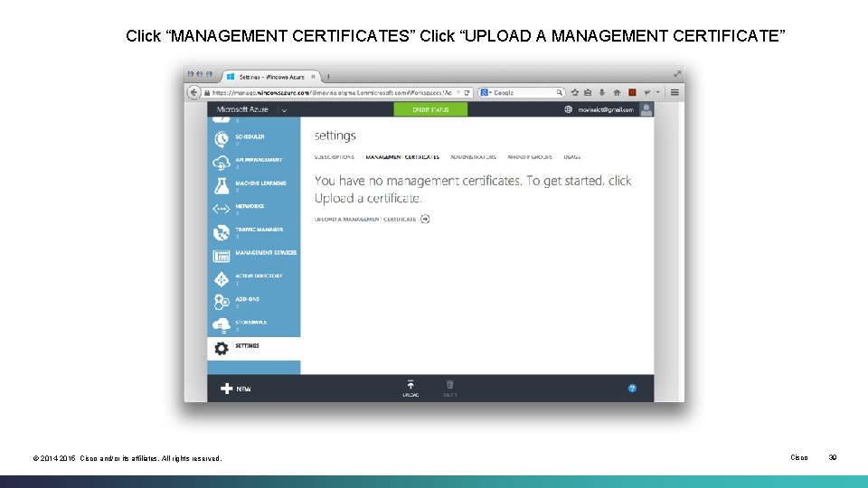Click into the Google search field

(x=524, y=92)
